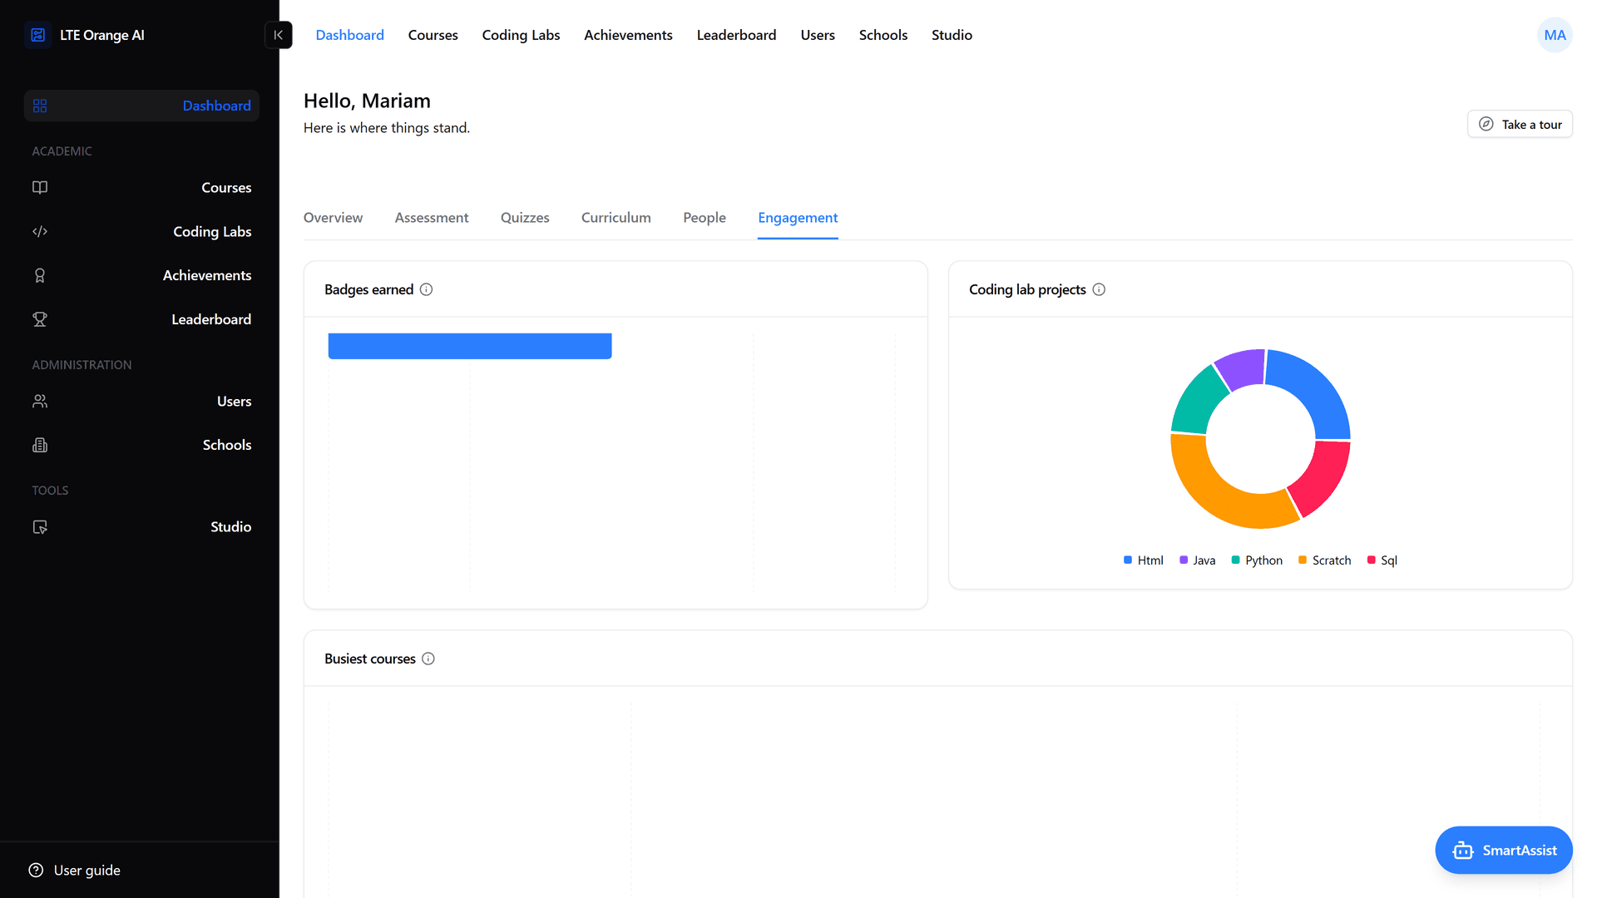
Task: Open the Curriculum tab
Action: click(x=616, y=218)
